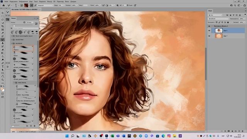Filter layers by type layers icon
Image resolution: width=247 pixels, height=139 pixels.
[233, 15]
